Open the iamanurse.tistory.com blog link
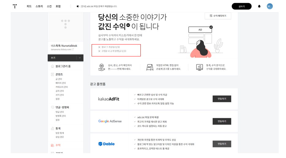Viewport: 286px width, 158px height. coord(61,49)
